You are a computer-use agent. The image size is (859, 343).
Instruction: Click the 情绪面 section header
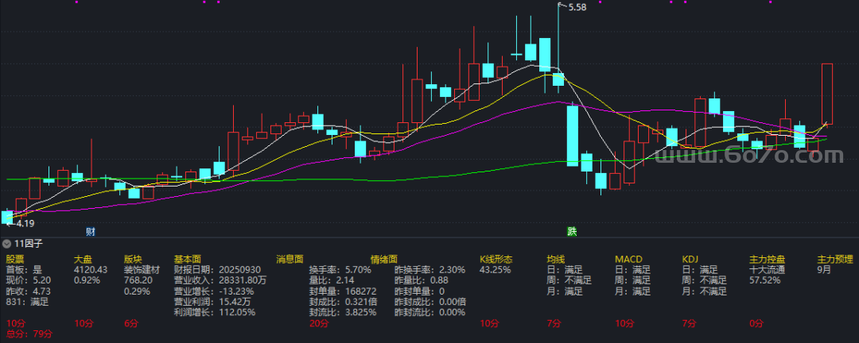point(383,259)
